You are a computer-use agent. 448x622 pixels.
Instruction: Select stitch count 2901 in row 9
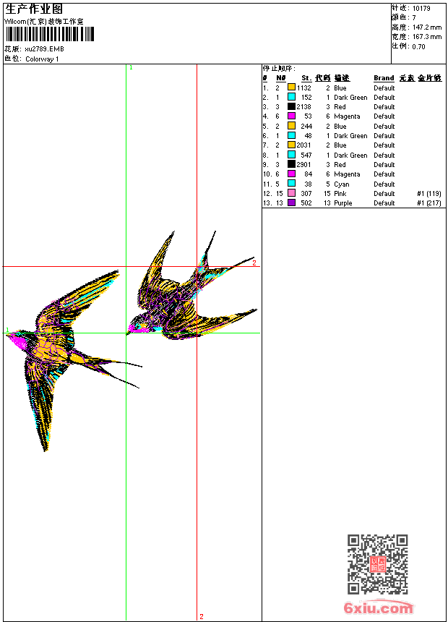pyautogui.click(x=304, y=165)
